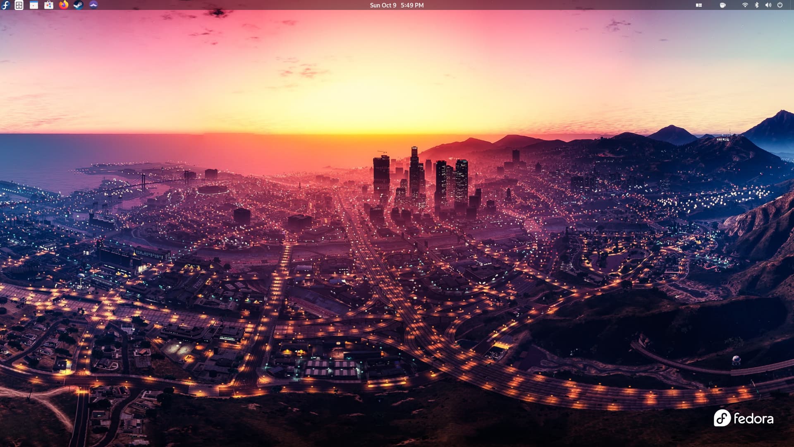Screen dimensions: 794x447
Task: Toggle the Caffeine coffee cup indicator
Action: (x=722, y=5)
